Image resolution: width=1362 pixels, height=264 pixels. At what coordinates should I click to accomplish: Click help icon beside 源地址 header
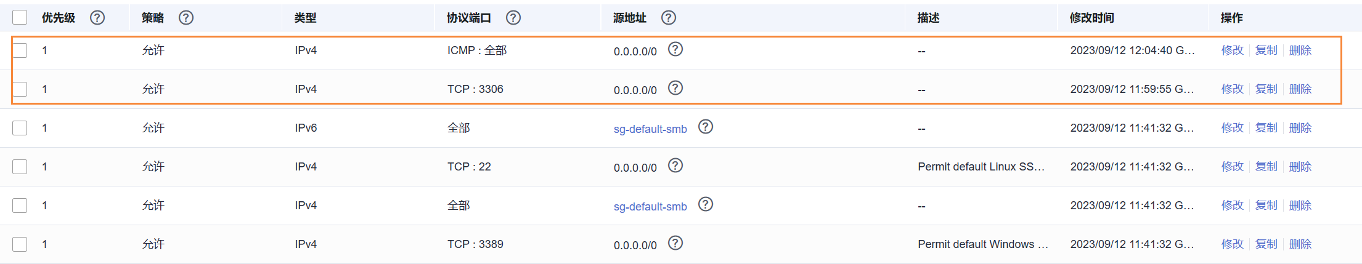669,18
